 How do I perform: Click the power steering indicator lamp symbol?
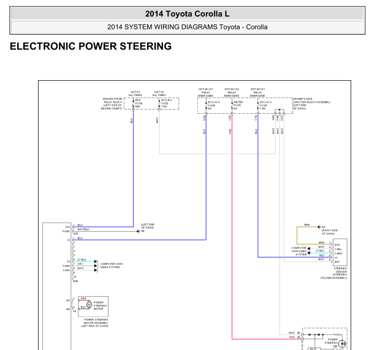click(x=342, y=344)
